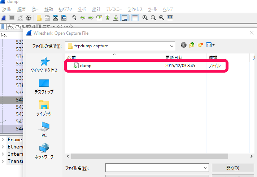The height and width of the screenshot is (177, 257).
Task: Go to previous packet green left arrow
Action: pos(83,18)
